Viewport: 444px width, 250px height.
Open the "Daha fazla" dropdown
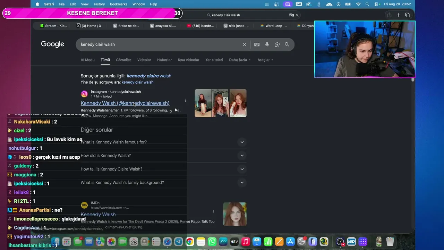[x=240, y=60]
